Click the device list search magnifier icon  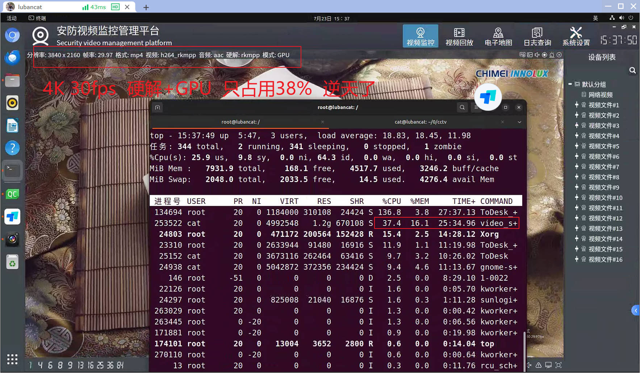[632, 70]
